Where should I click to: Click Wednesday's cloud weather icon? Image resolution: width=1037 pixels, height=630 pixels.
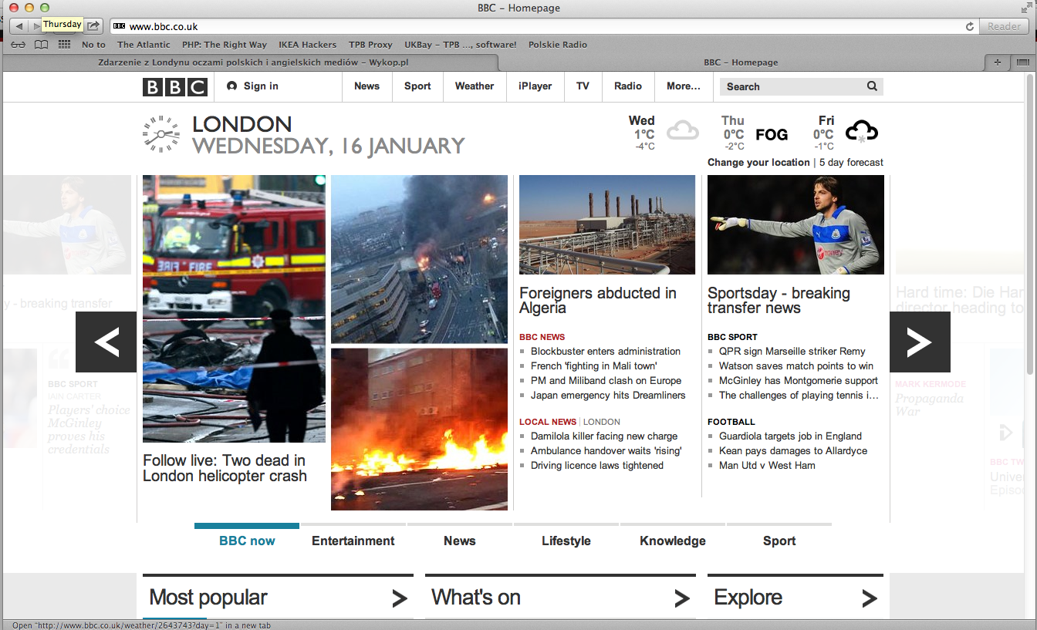pos(683,130)
